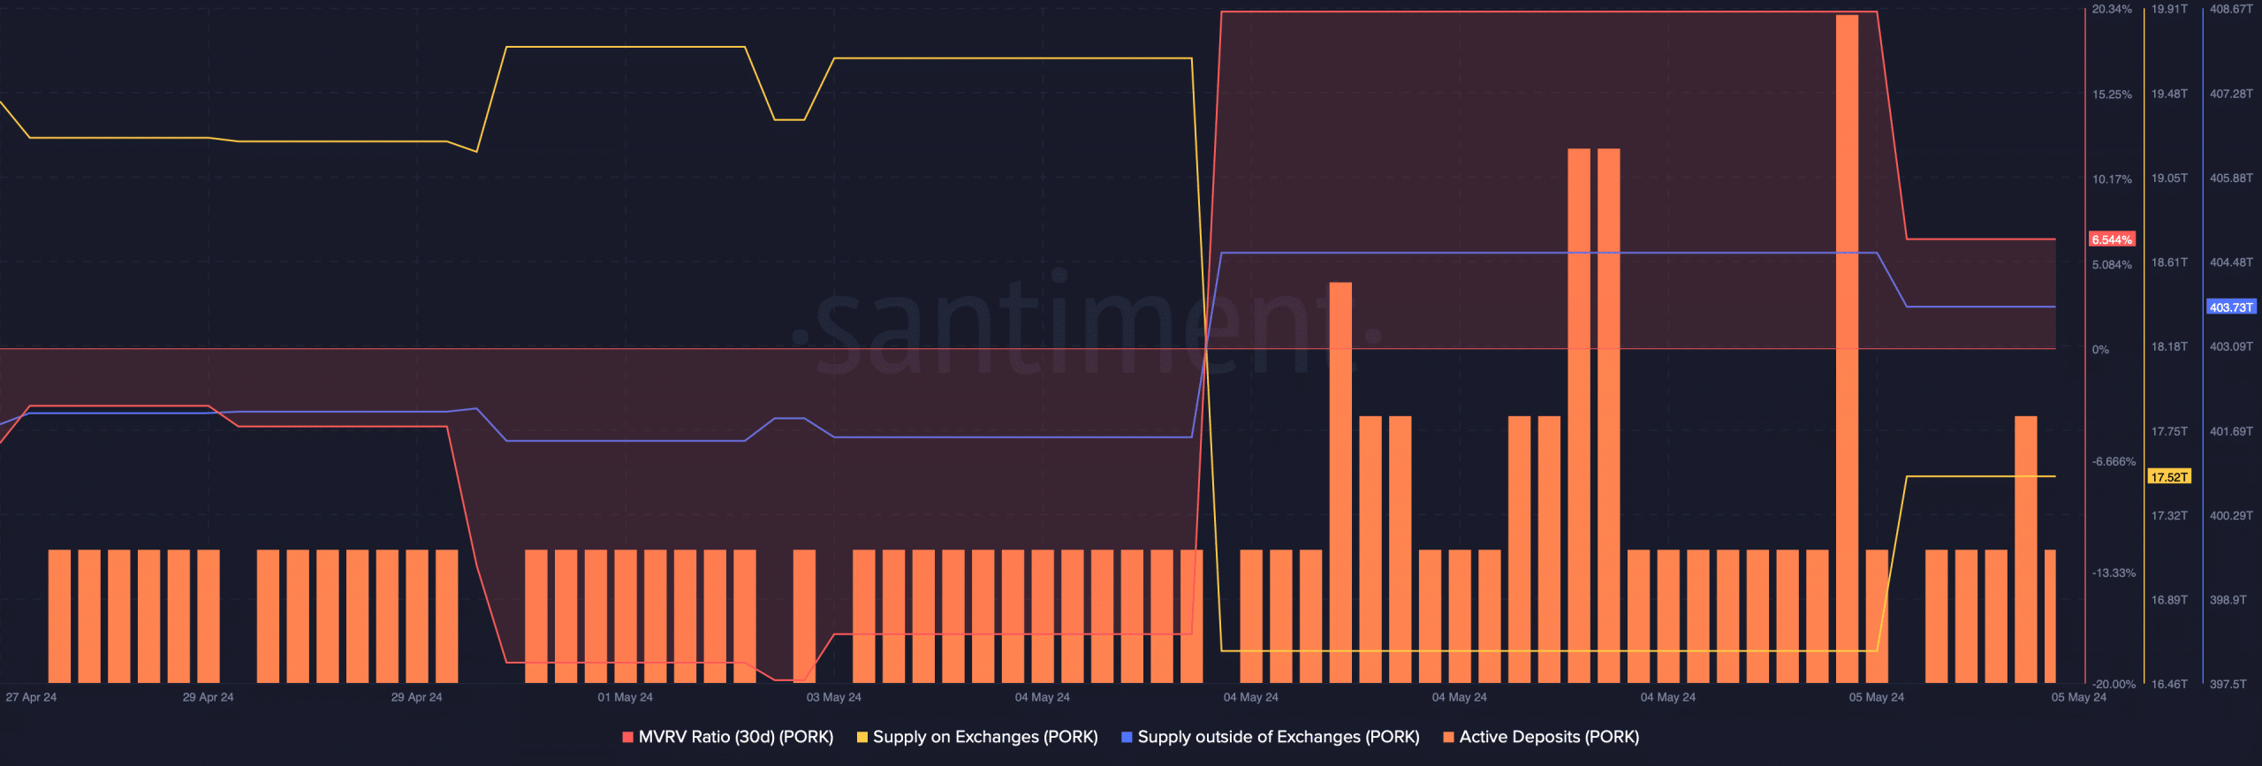This screenshot has height=766, width=2262.
Task: Click the Supply outside of Exchanges (PORK) legend label
Action: point(1279,737)
